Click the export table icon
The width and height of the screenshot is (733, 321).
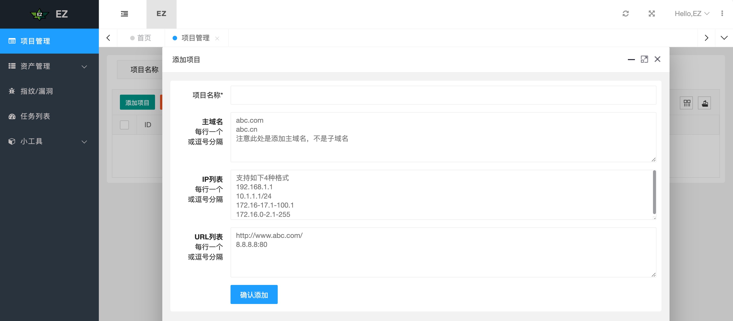(x=705, y=103)
